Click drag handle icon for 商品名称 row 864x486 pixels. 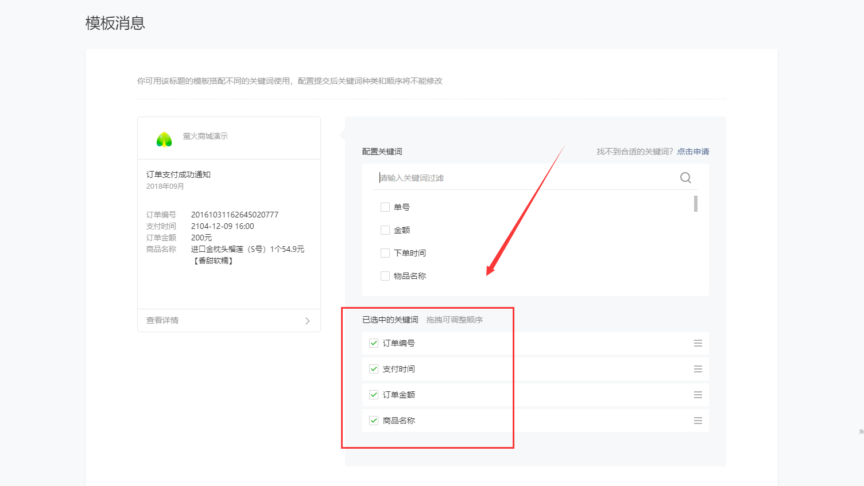tap(698, 421)
